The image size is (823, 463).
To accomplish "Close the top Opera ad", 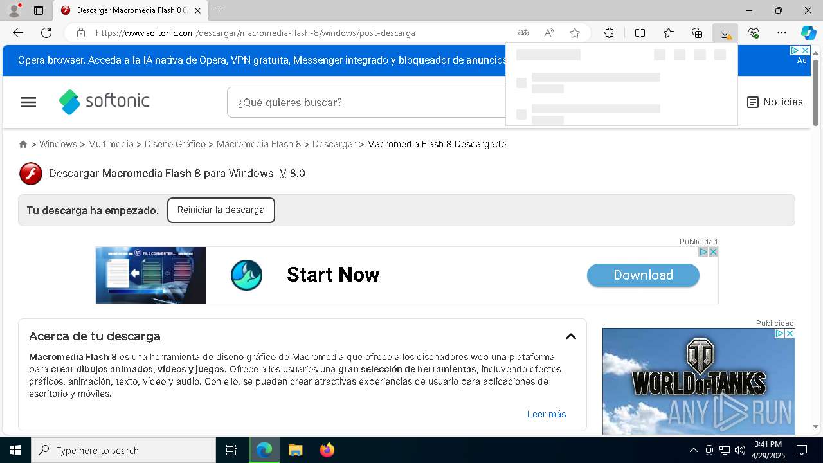I will [805, 50].
